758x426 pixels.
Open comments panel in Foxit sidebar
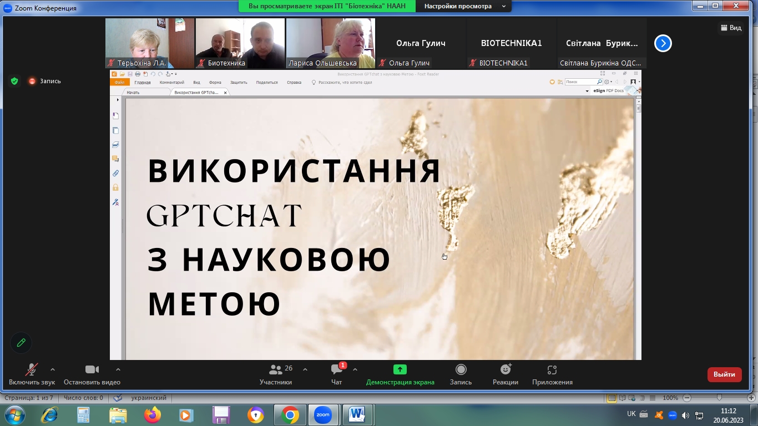116,159
